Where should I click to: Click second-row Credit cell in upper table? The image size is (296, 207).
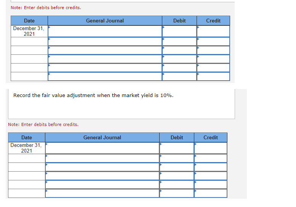(x=213, y=41)
